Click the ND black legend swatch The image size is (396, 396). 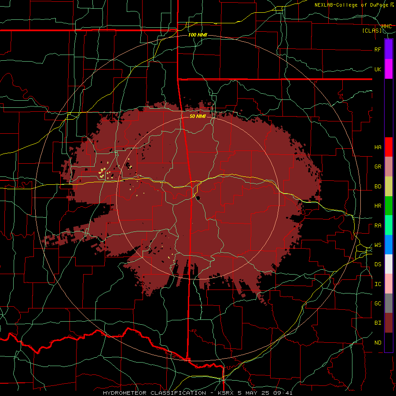tap(389, 342)
